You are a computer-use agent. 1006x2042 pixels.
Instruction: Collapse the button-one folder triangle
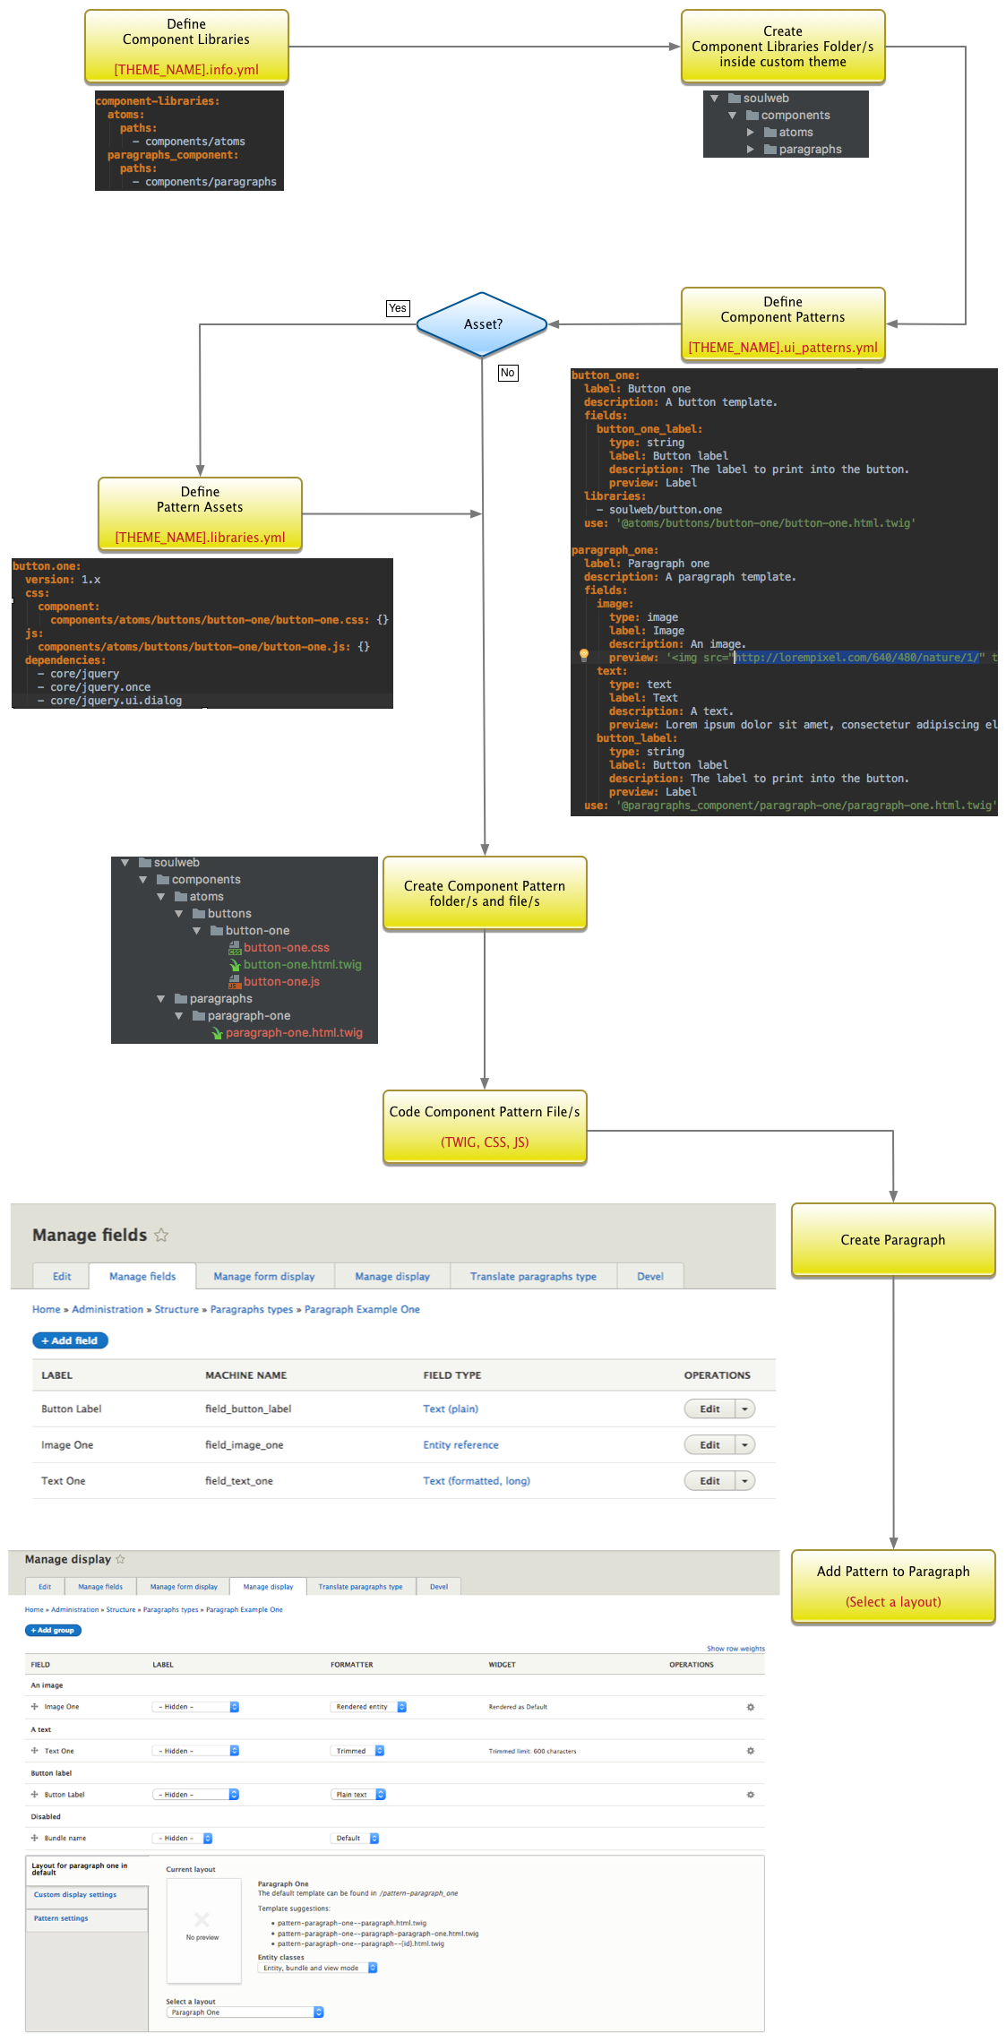(x=197, y=931)
